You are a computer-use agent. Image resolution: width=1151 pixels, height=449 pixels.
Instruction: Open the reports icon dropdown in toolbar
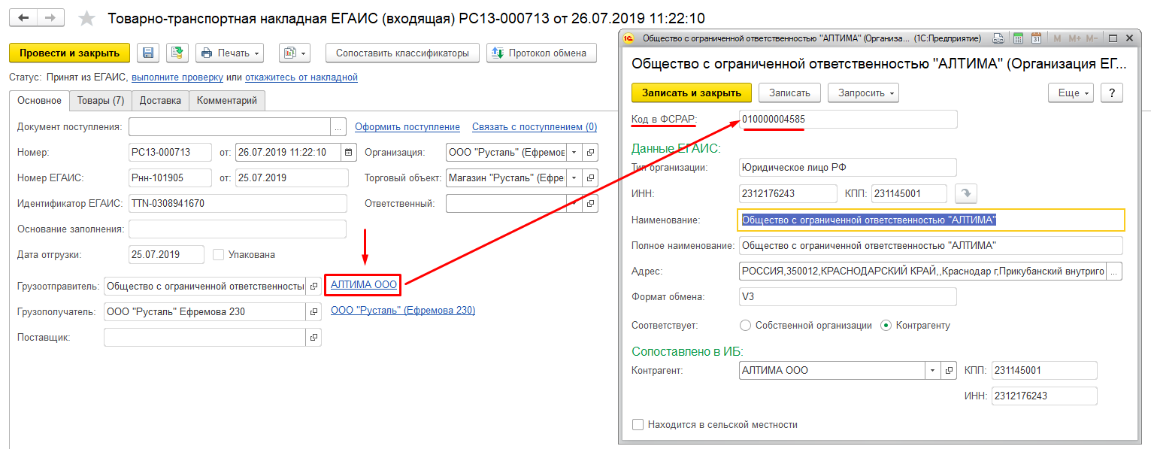point(294,53)
